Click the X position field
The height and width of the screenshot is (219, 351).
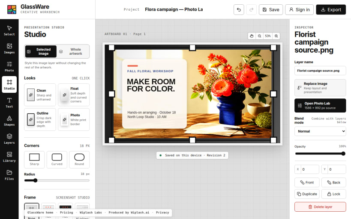click(307, 169)
